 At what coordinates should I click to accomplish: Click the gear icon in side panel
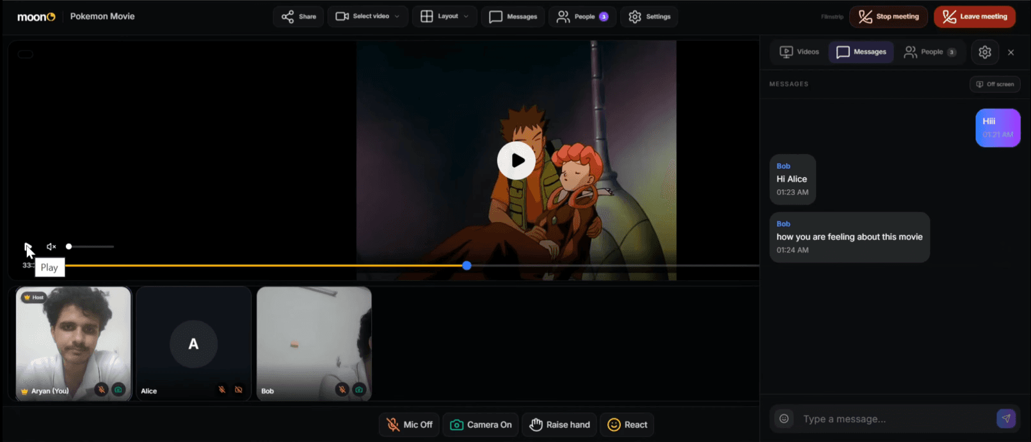coord(985,52)
